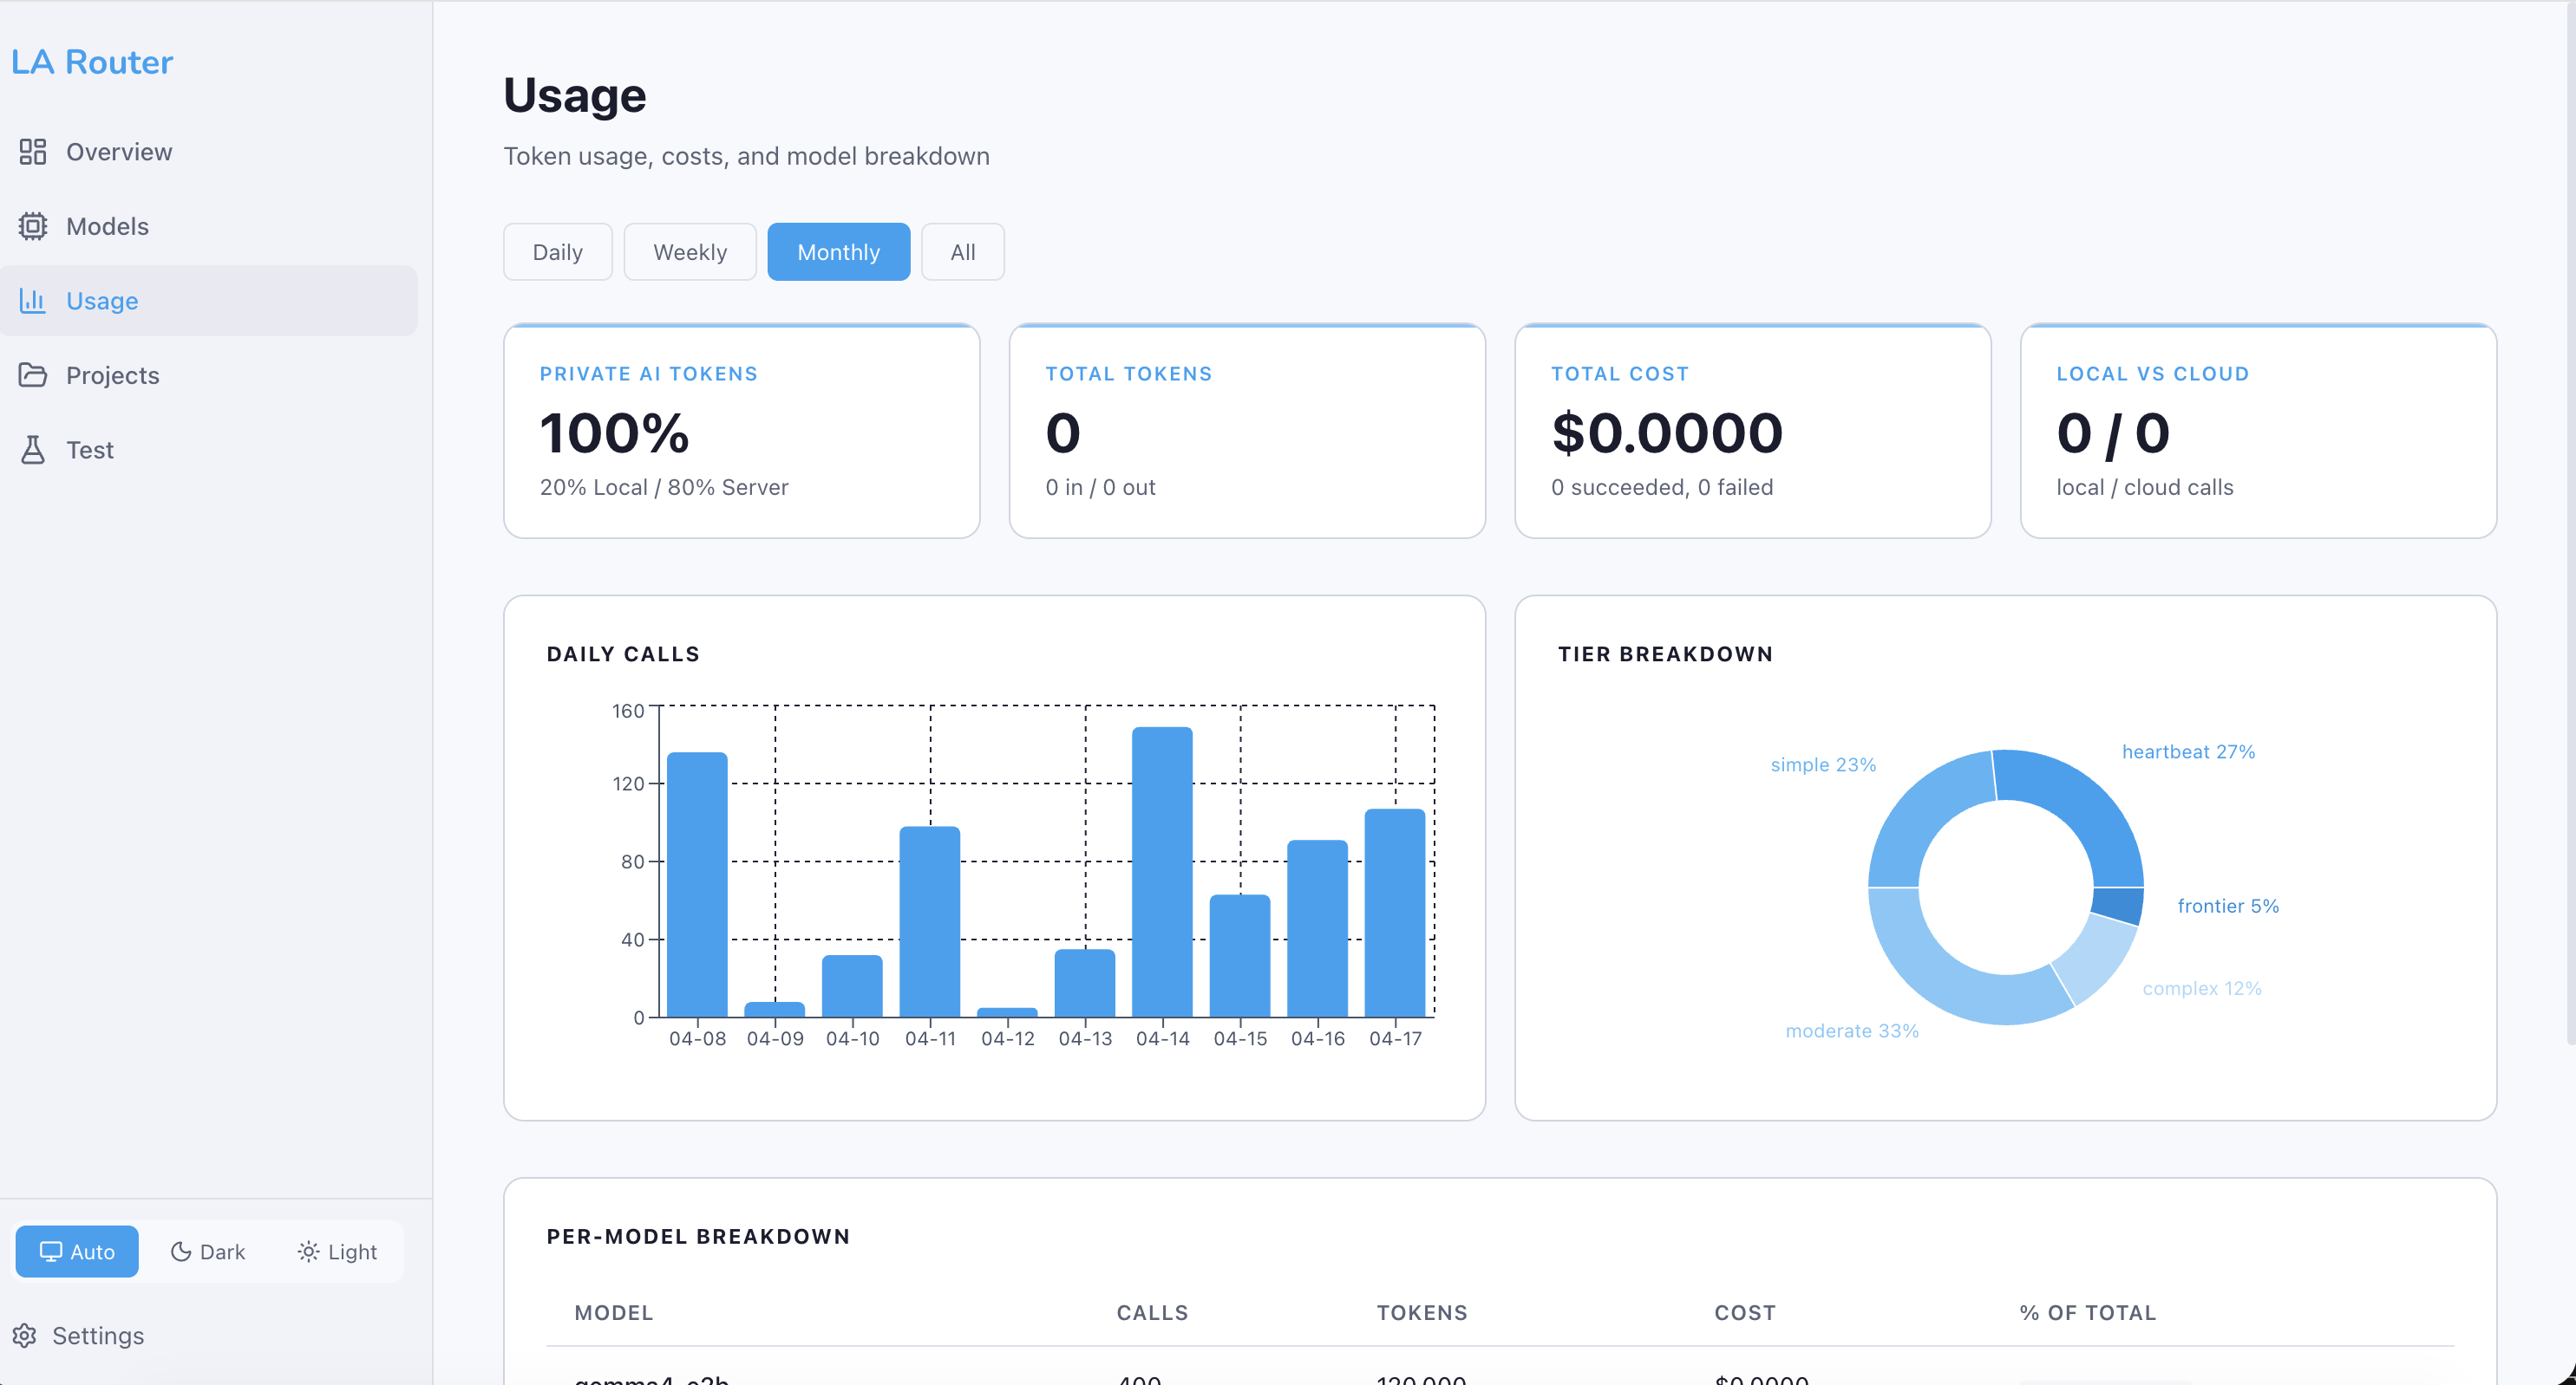Click the Per-Model Breakdown heading

pyautogui.click(x=698, y=1237)
